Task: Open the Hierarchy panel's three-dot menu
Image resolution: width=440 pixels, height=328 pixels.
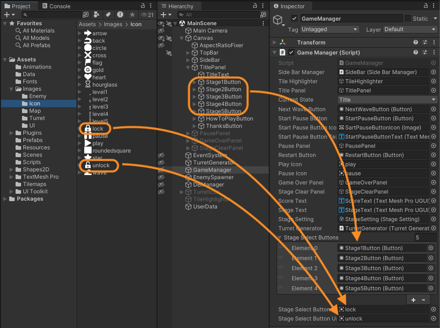Action: (263, 5)
